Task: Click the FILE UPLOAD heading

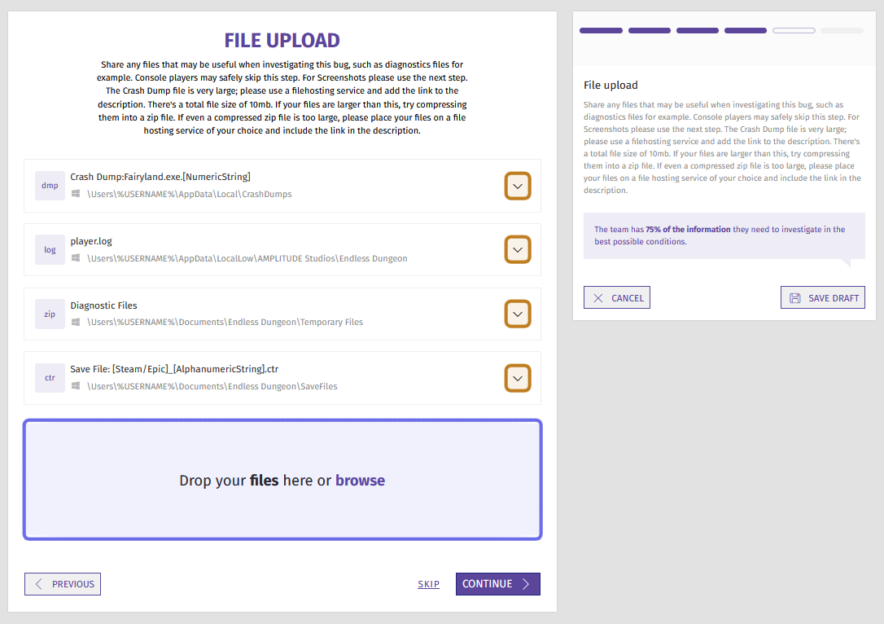Action: 282,41
